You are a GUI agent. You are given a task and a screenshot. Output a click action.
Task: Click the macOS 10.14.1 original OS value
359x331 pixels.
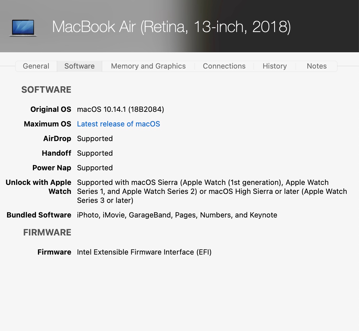[120, 109]
